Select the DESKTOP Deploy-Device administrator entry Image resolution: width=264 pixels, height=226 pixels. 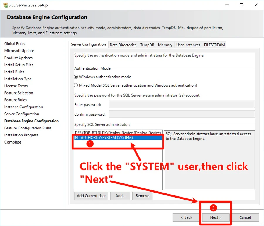118,133
